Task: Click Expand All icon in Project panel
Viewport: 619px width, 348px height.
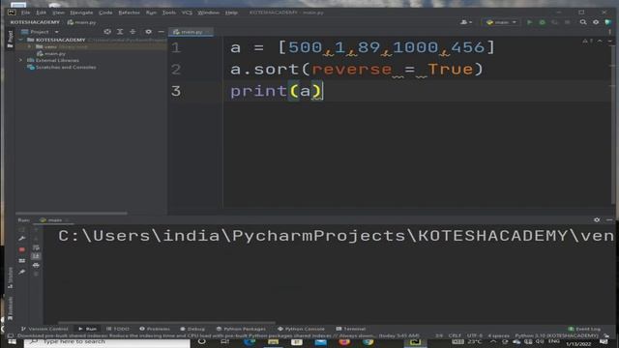Action: [120, 32]
